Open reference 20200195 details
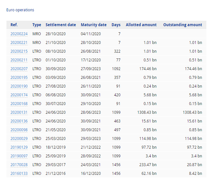208x180 pixels. click(x=19, y=77)
